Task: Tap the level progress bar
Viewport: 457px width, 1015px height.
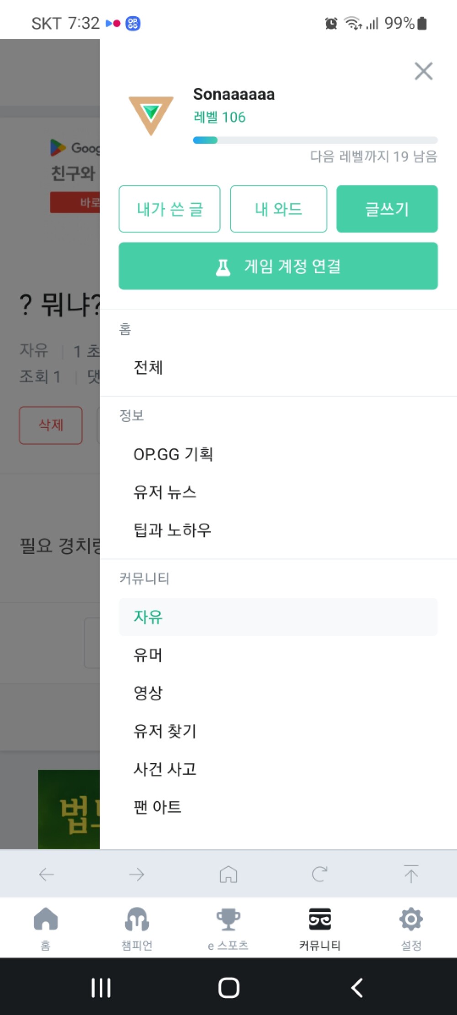Action: tap(315, 140)
